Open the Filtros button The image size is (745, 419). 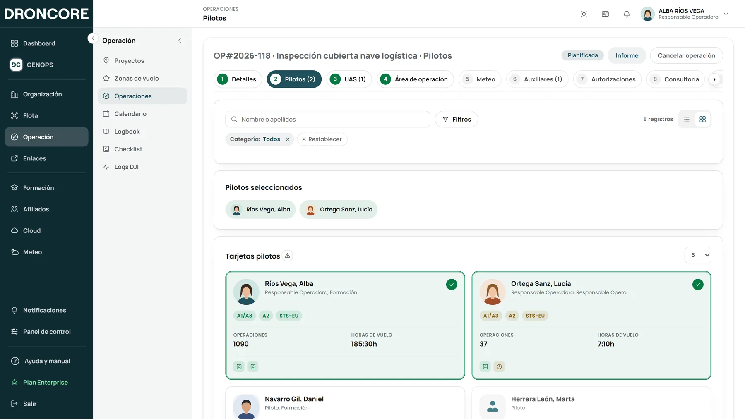(x=456, y=119)
